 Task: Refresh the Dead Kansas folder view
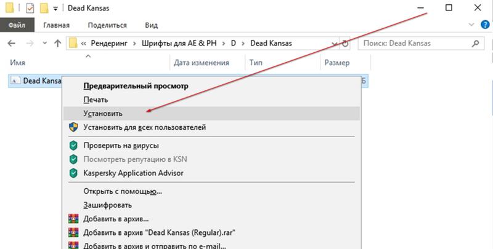click(345, 43)
